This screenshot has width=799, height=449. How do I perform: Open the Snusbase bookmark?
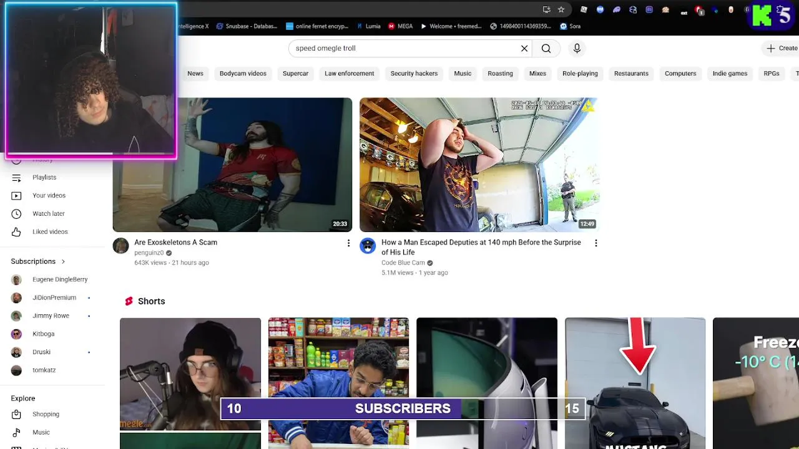click(247, 26)
